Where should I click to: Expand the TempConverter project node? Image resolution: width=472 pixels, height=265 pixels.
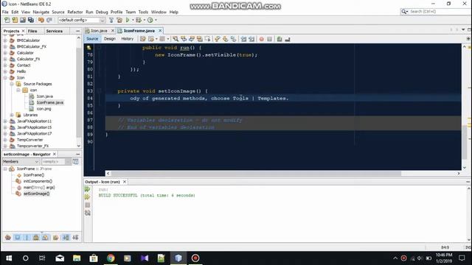(5, 140)
